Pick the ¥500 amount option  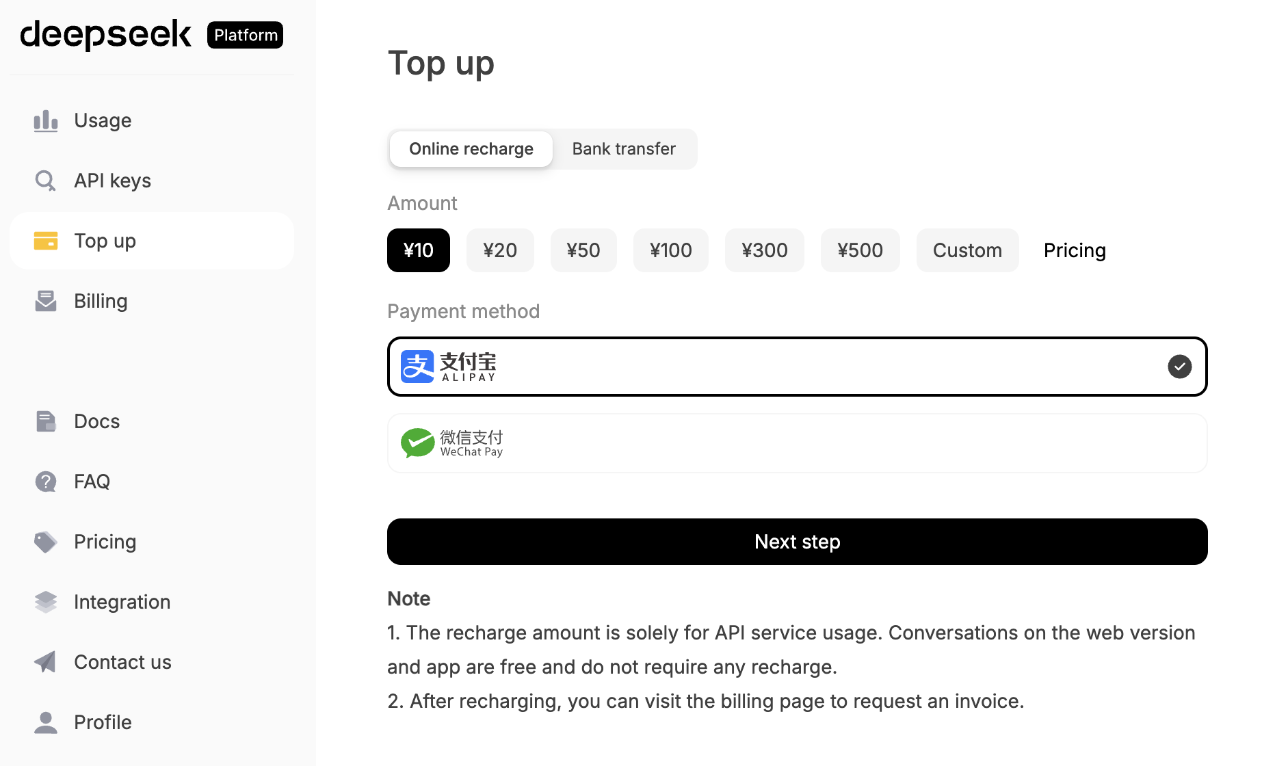(860, 250)
